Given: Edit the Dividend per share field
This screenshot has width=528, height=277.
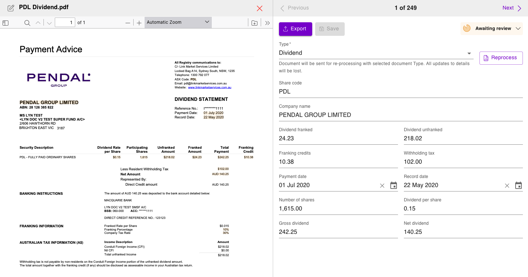Looking at the screenshot, I should coord(463,209).
